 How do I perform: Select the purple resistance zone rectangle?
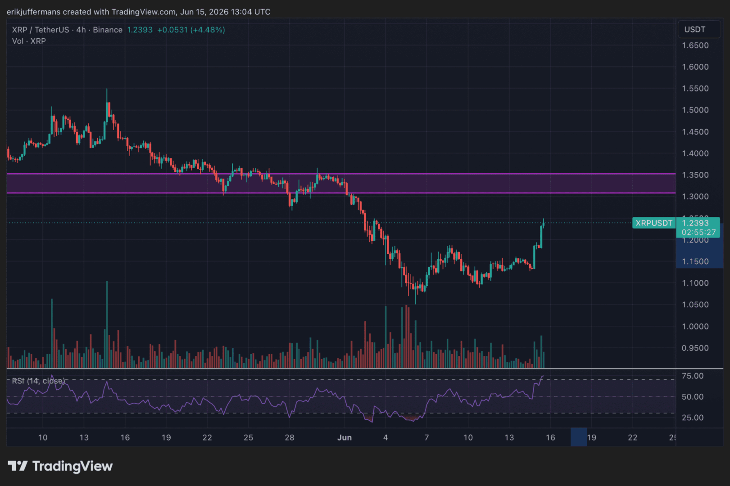341,183
